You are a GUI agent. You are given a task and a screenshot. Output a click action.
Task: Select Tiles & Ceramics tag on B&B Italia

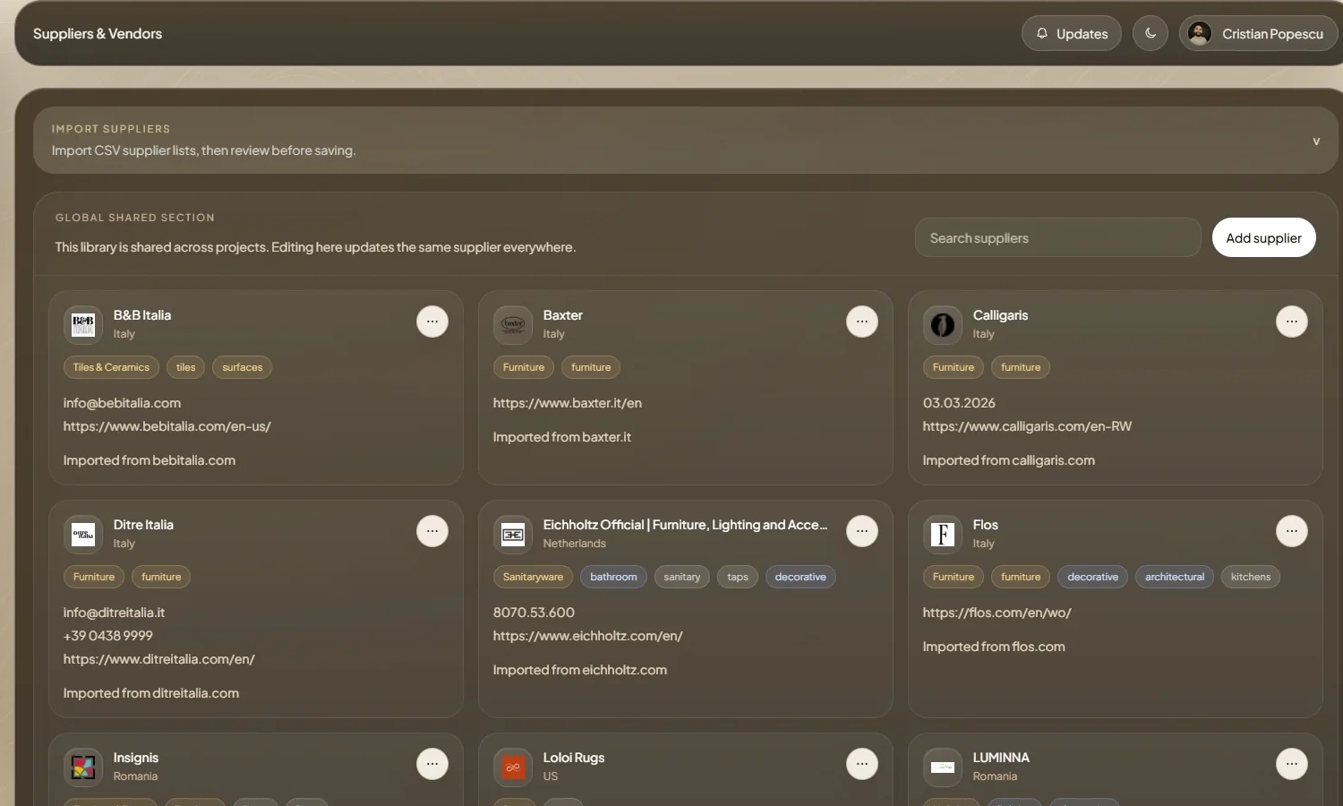tap(111, 367)
